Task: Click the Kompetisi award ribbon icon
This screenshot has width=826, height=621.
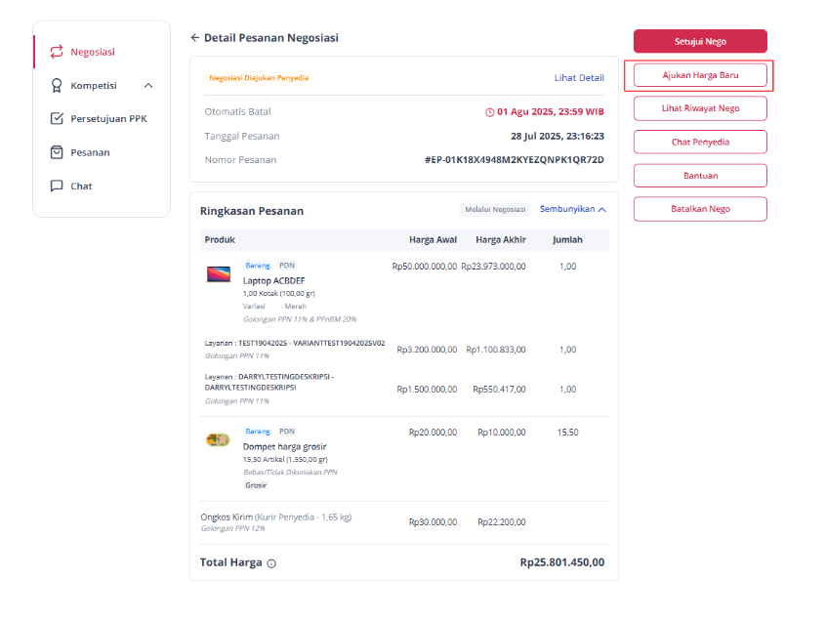Action: (x=57, y=85)
